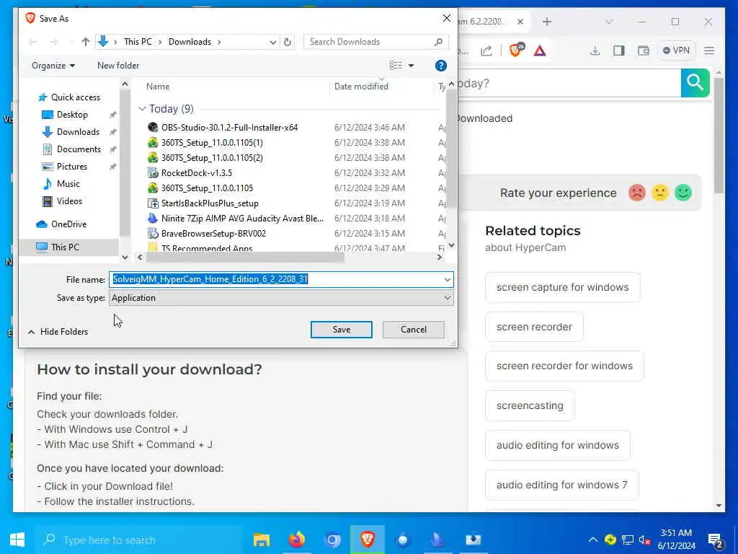
Task: Open the VPN button in Brave
Action: click(676, 50)
